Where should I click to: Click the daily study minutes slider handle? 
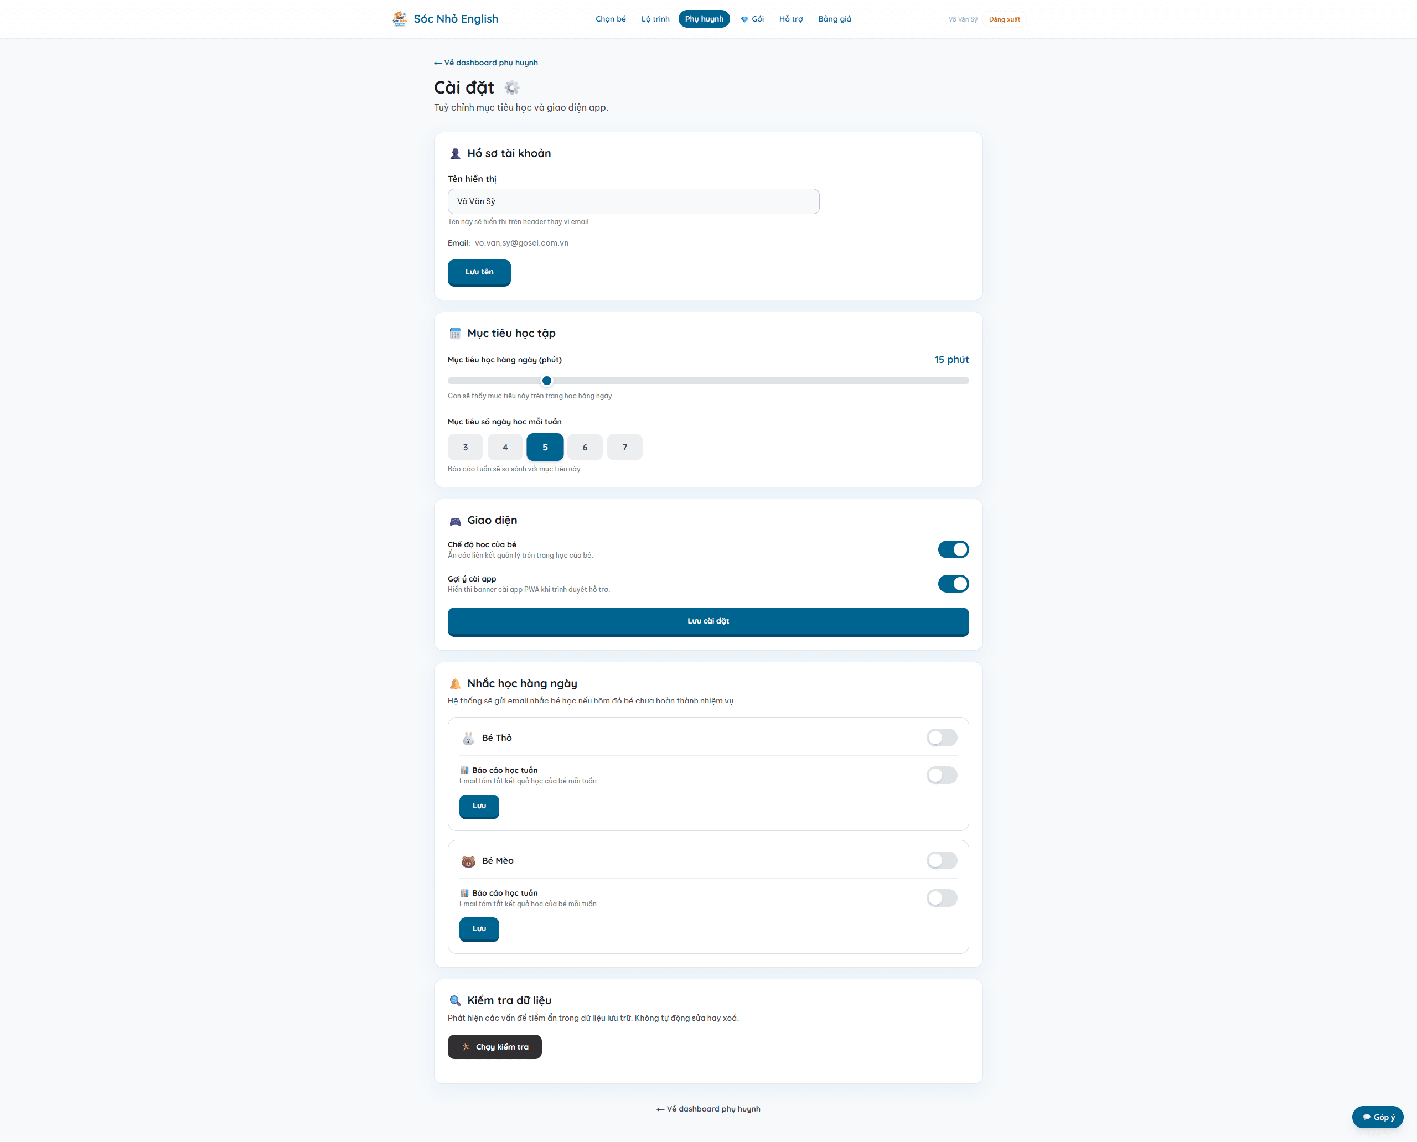[546, 381]
